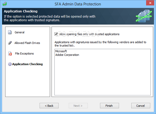The image size is (156, 114).
Task: Click the greyed-out Next button
Action: point(78,106)
